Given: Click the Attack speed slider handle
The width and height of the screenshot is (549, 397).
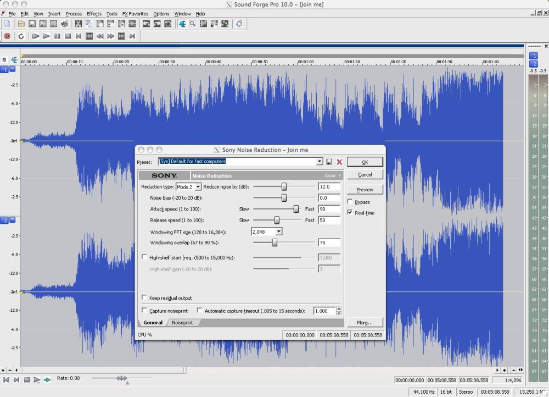Looking at the screenshot, I should click(296, 209).
